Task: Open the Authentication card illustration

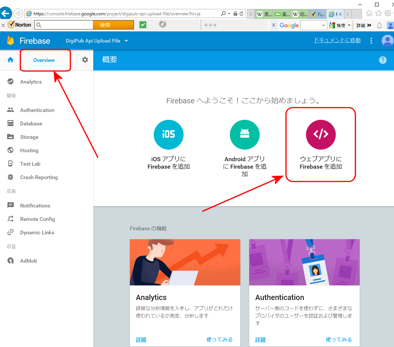Action: click(304, 262)
